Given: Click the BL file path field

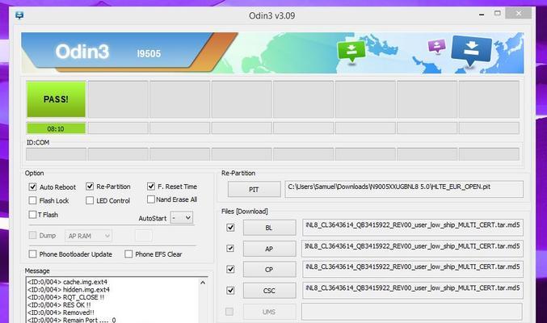Looking at the screenshot, I should tap(412, 228).
